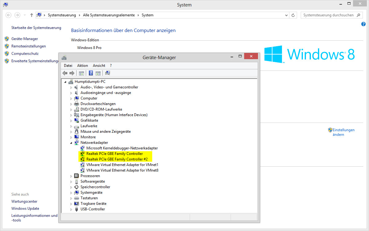Refresh the System window address bar
Viewport: 369px width, 231px height.
tap(293, 15)
